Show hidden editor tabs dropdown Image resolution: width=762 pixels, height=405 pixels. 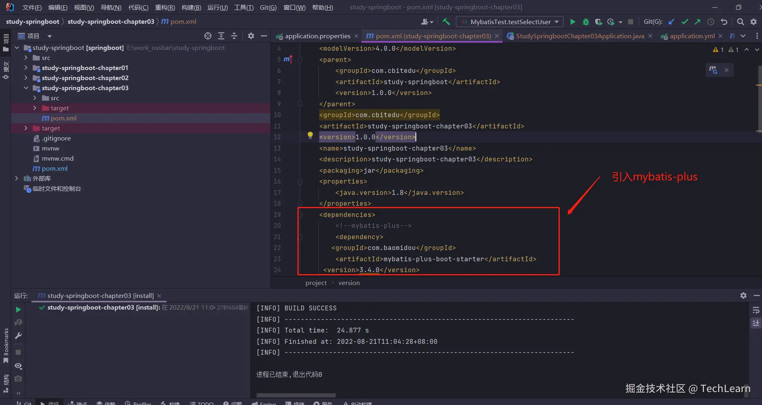click(743, 36)
